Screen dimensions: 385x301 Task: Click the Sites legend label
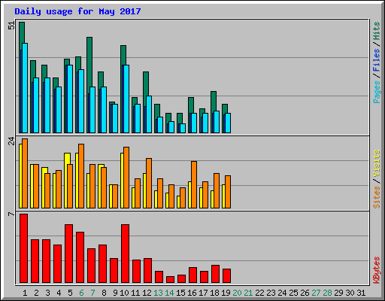click(376, 197)
